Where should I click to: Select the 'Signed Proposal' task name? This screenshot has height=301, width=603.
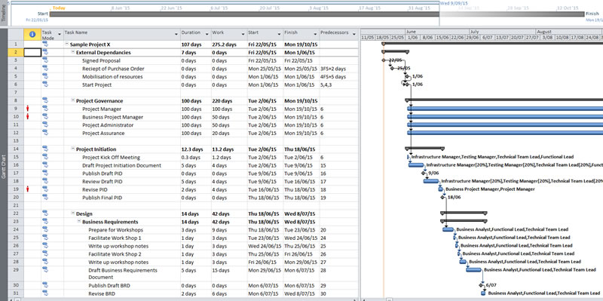101,60
